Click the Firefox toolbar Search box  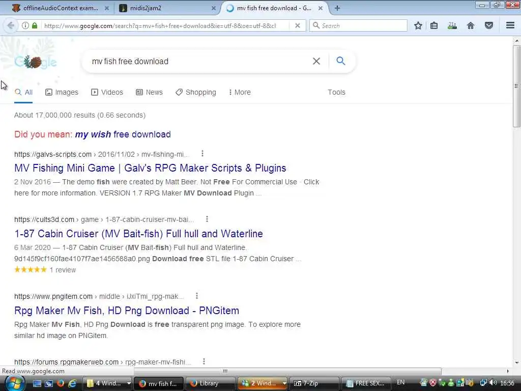click(x=358, y=25)
